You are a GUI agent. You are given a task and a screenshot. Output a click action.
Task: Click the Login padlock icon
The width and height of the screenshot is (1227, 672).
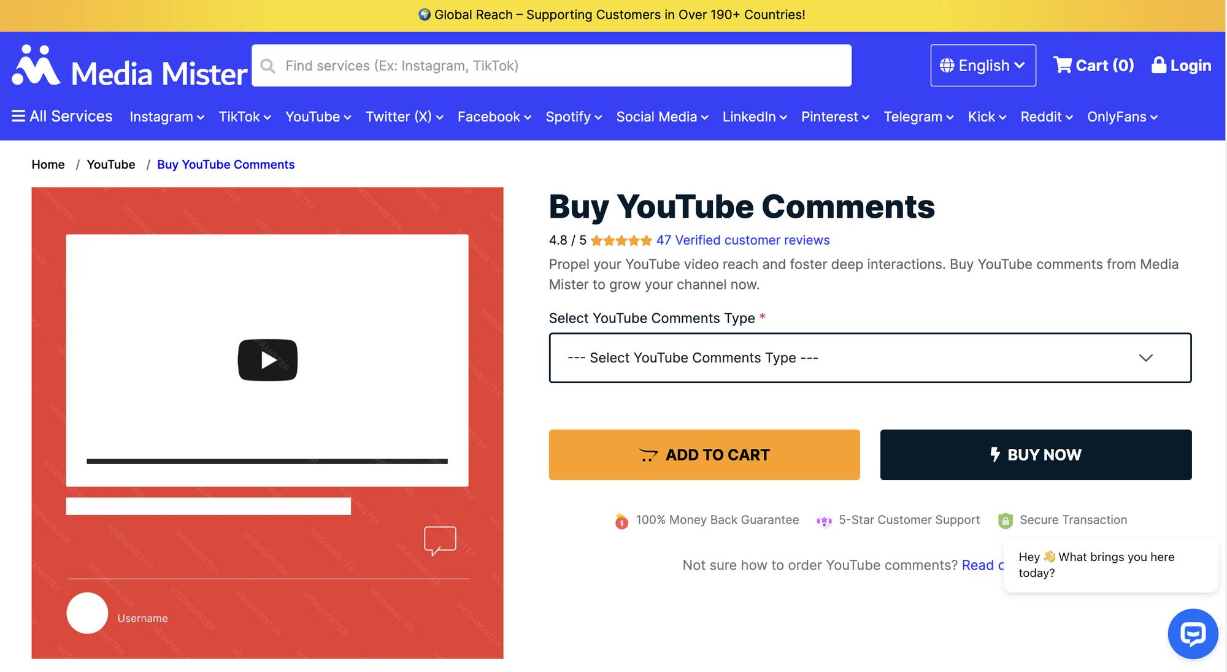(1159, 65)
